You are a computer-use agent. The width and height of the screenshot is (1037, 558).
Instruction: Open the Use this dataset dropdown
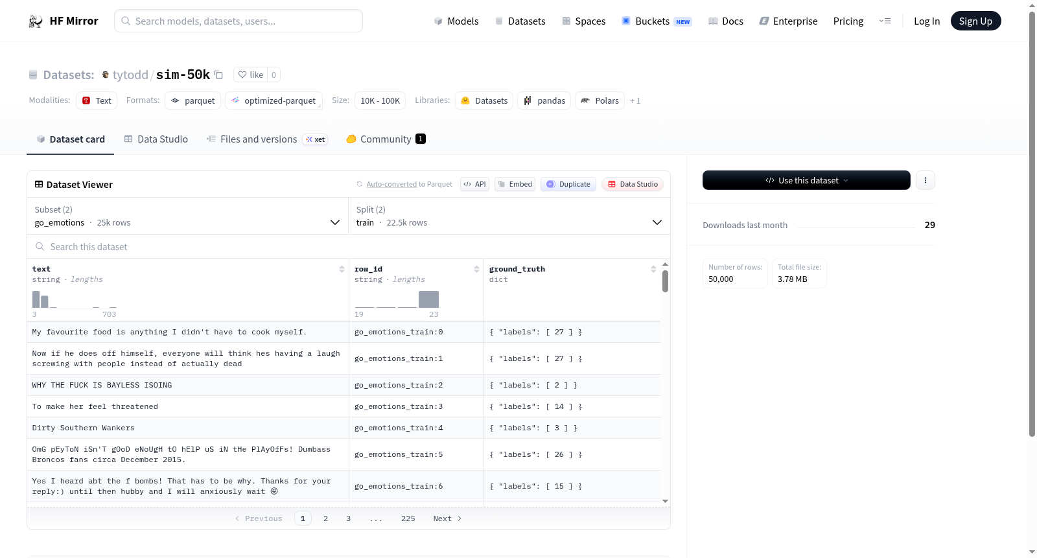point(806,180)
